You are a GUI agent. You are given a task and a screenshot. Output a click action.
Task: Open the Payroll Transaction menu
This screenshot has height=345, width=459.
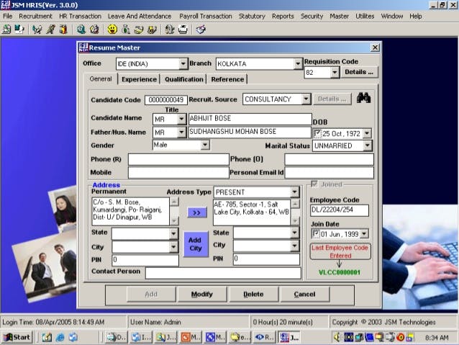pos(205,16)
